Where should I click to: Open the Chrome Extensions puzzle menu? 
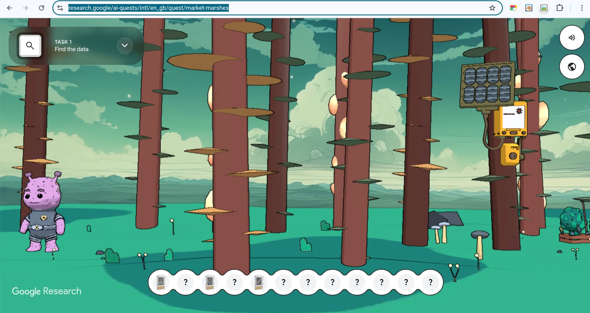[x=560, y=8]
